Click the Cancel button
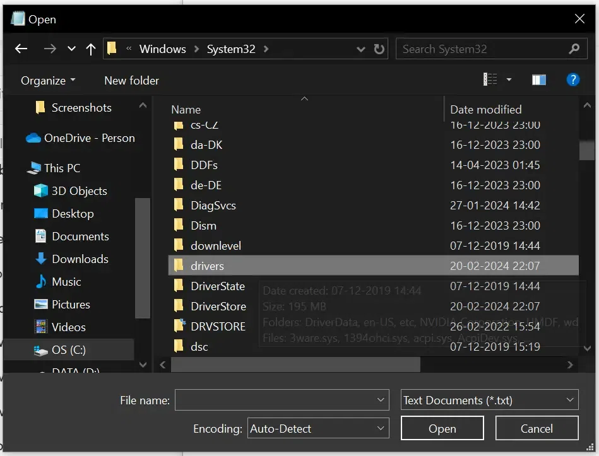The height and width of the screenshot is (456, 599). click(537, 428)
